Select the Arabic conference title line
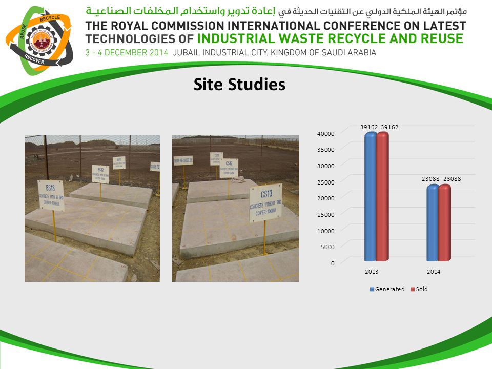 pyautogui.click(x=276, y=11)
